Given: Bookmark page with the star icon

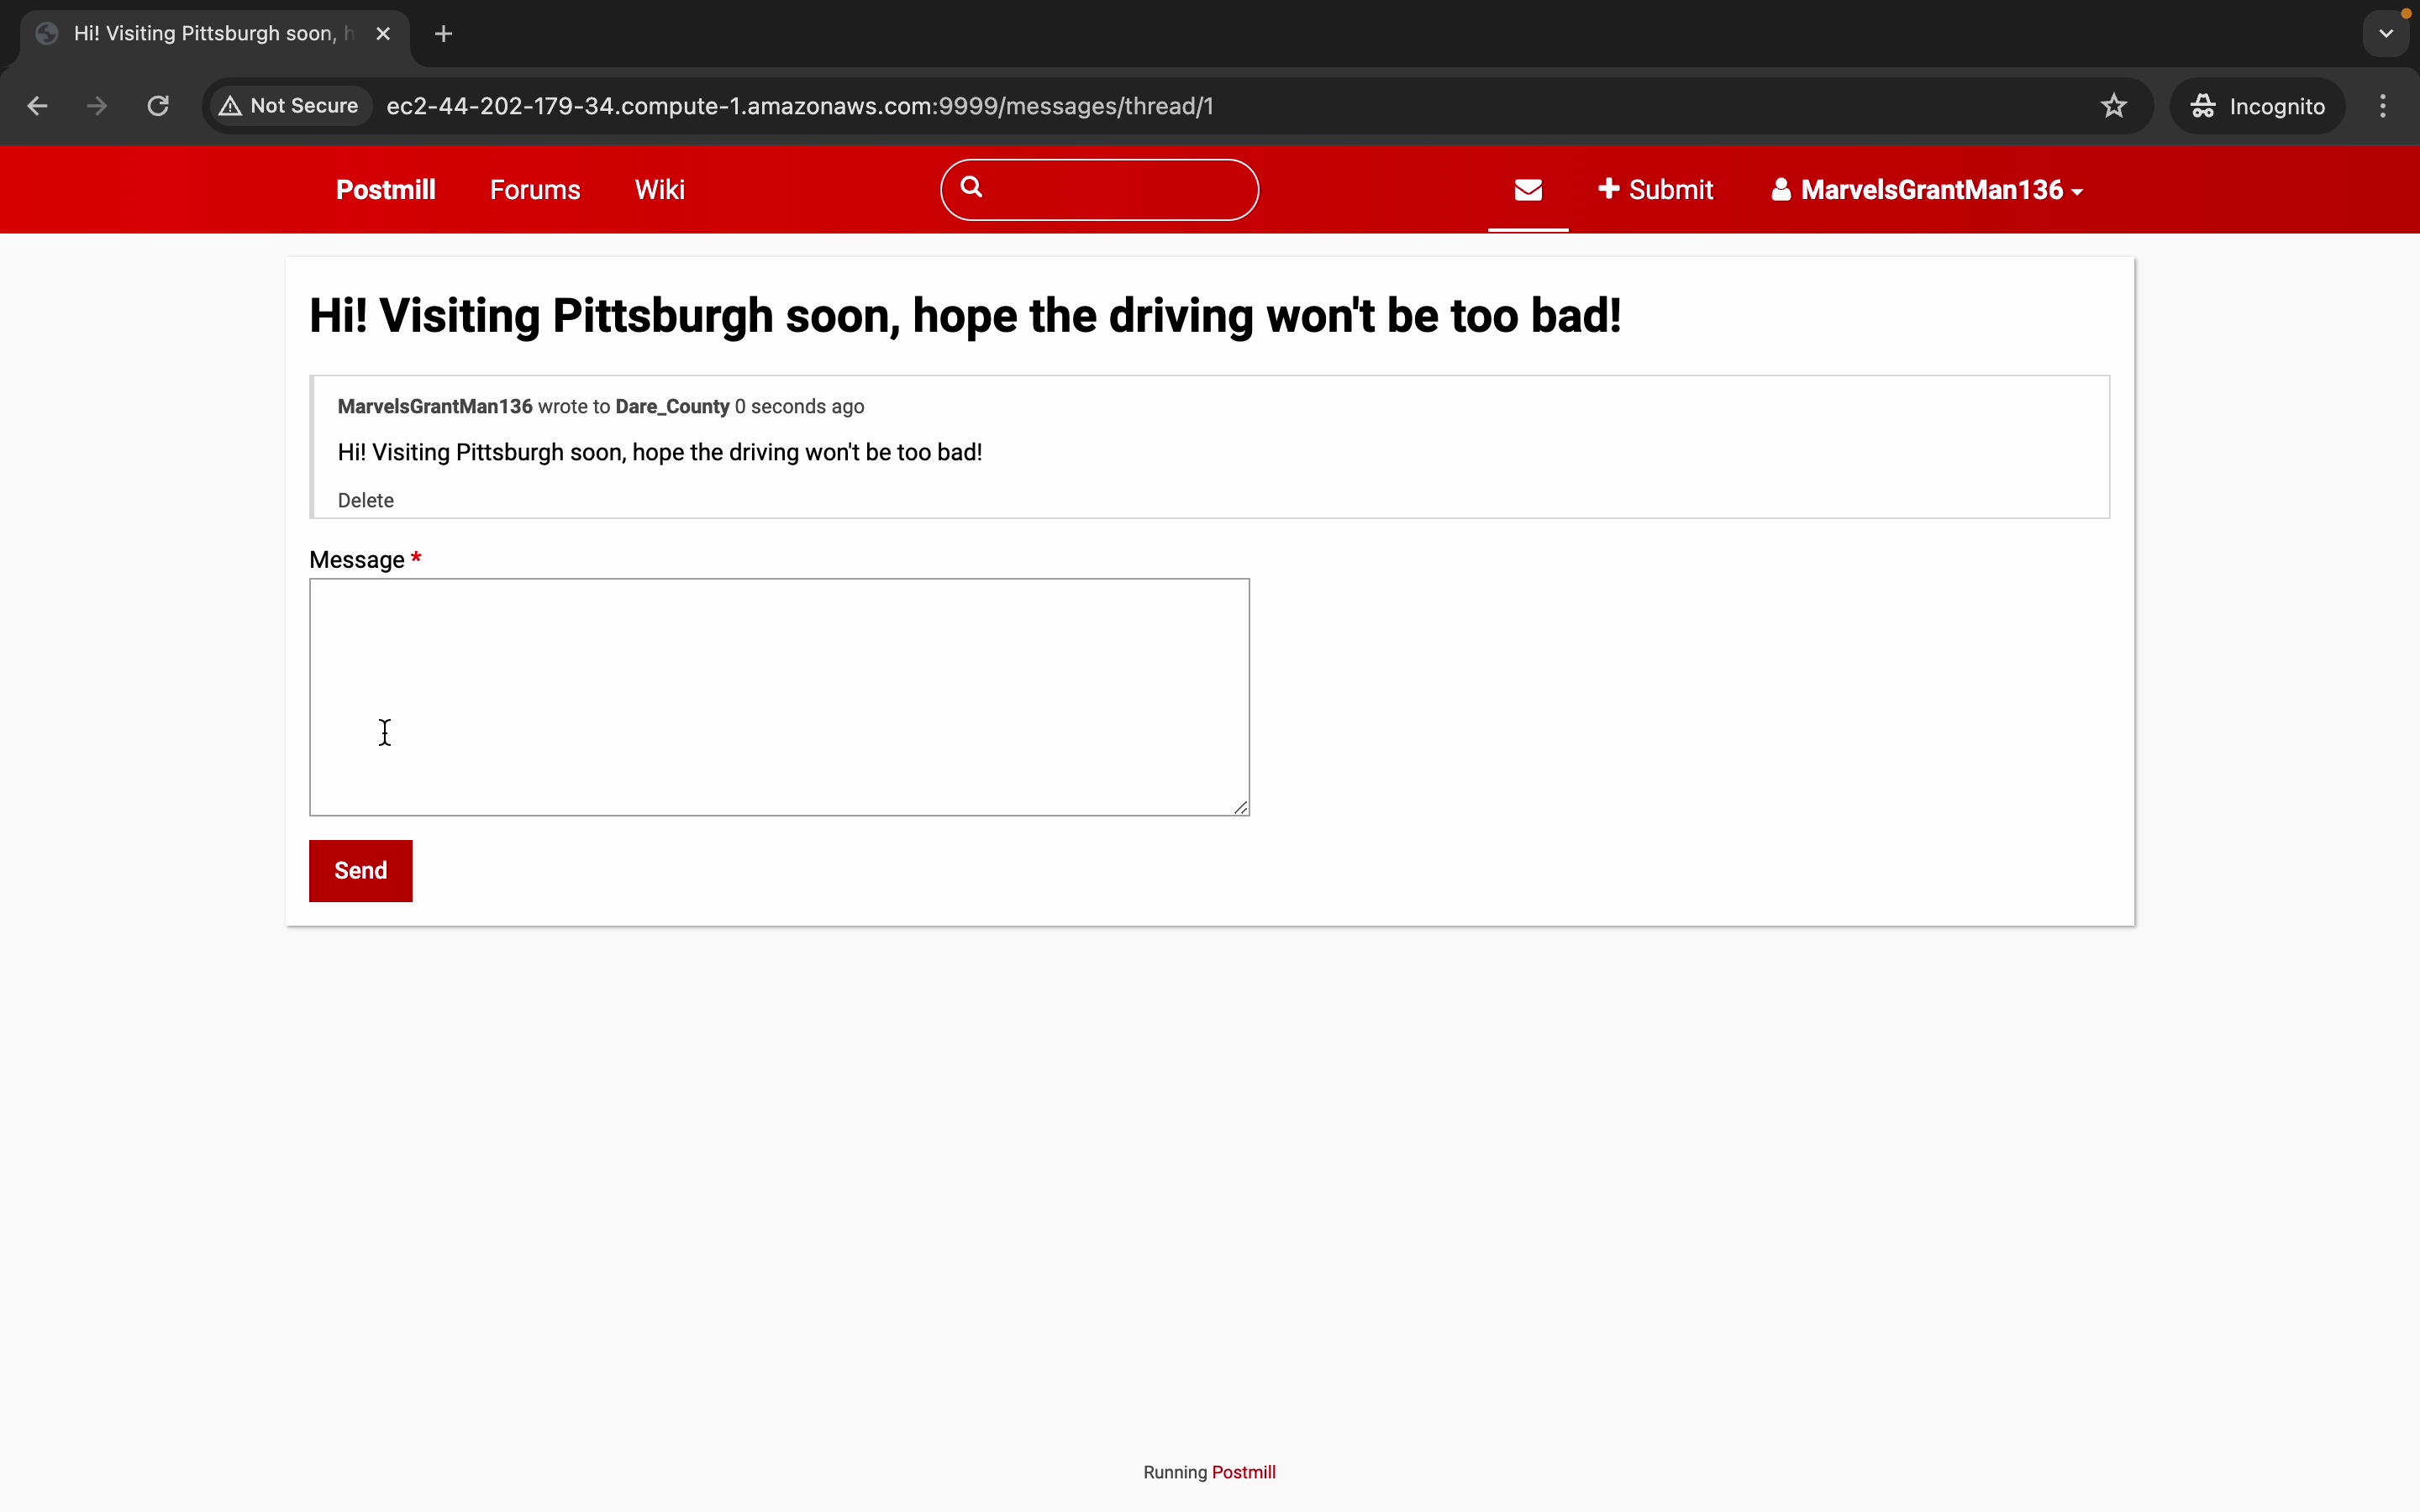Looking at the screenshot, I should (2113, 106).
